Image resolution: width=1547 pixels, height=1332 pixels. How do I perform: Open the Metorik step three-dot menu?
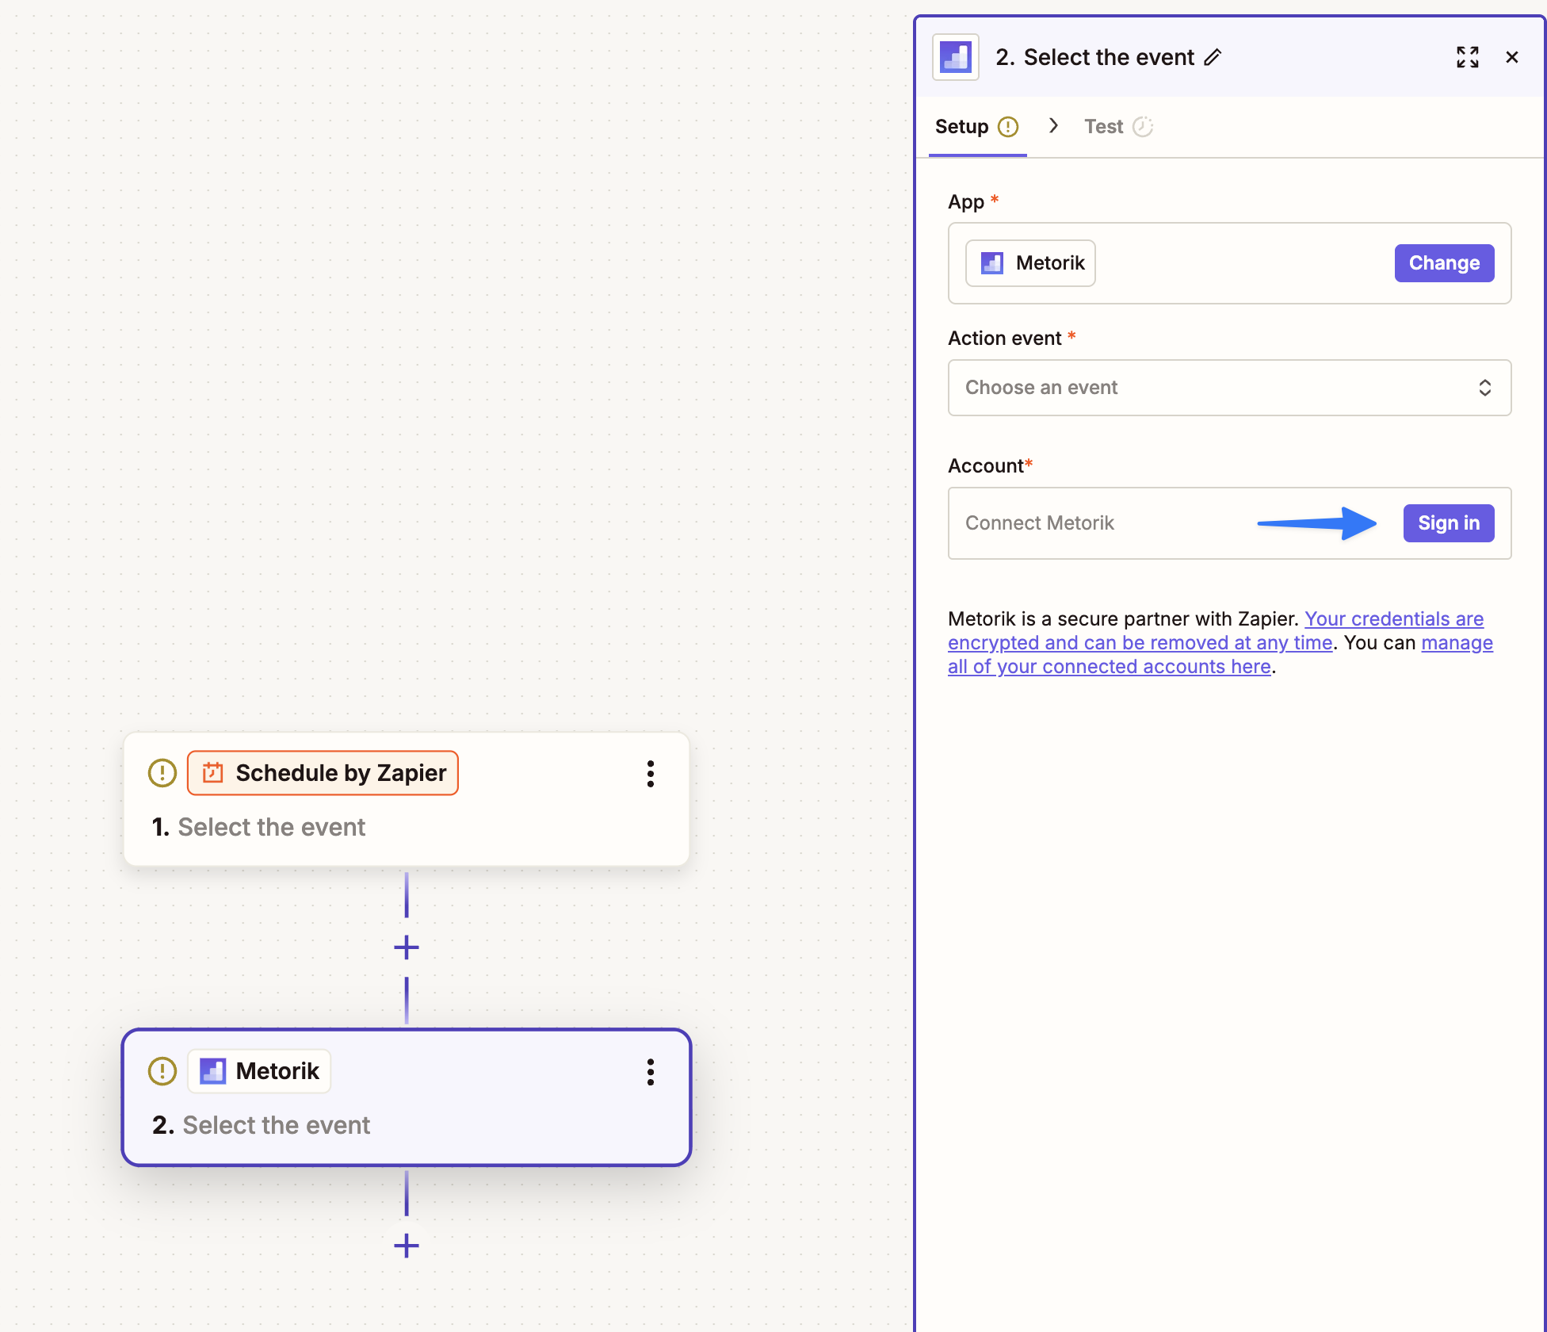[x=651, y=1072]
